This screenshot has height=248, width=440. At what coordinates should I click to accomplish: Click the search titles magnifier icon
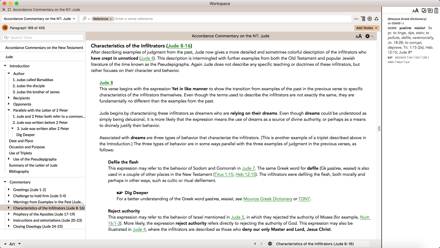tap(6, 38)
